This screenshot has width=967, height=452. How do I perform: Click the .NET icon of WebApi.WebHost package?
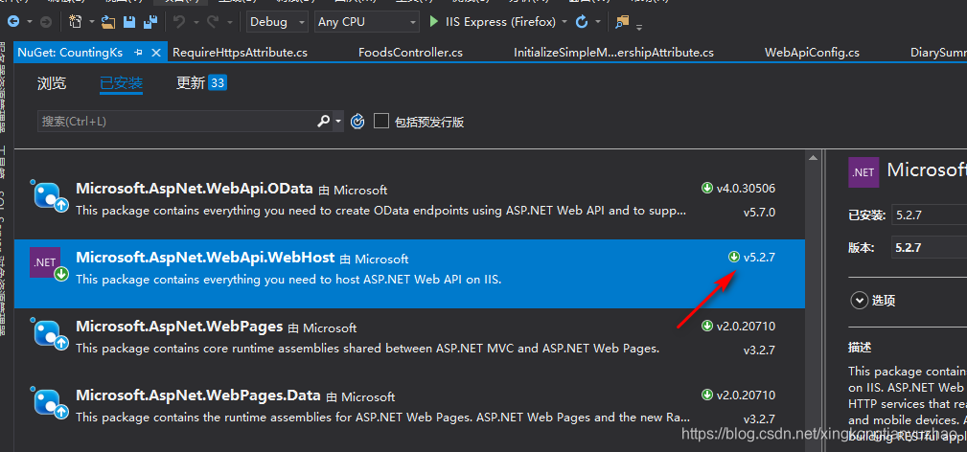click(50, 264)
